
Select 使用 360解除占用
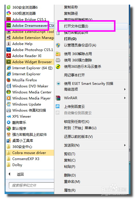[x=78, y=54]
